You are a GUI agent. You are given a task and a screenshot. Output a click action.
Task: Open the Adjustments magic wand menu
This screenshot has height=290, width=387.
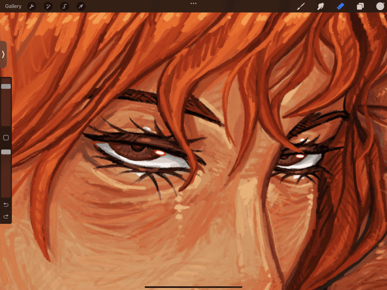click(48, 6)
